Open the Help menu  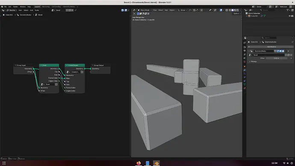pos(29,6)
